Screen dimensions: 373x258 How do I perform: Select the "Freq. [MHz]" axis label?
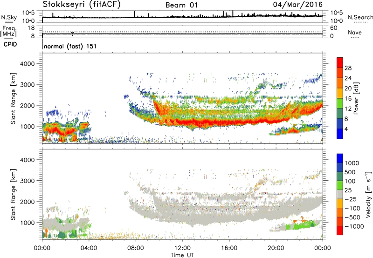click(8, 31)
